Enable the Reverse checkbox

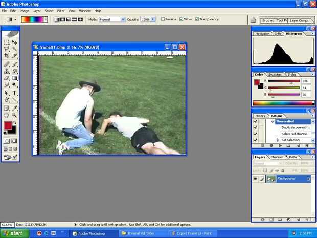[163, 19]
